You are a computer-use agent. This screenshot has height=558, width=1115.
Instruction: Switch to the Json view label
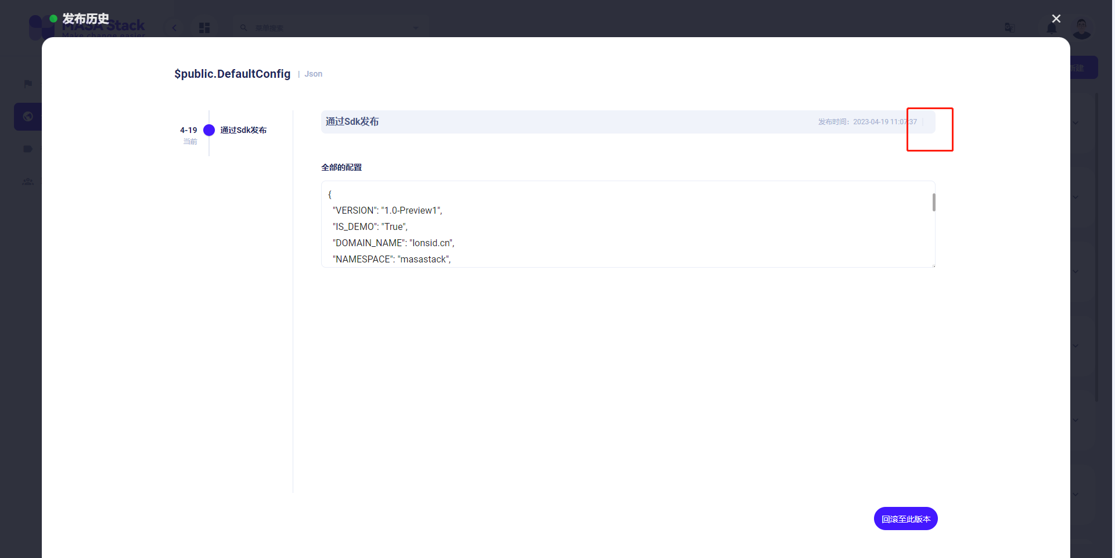[x=314, y=74]
